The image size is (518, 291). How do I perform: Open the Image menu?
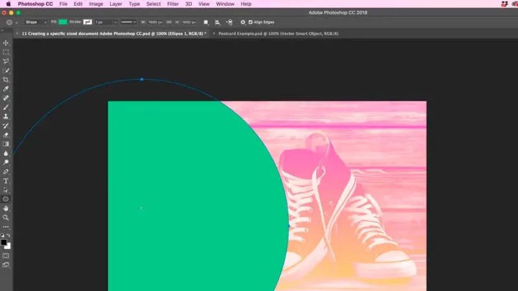(96, 4)
